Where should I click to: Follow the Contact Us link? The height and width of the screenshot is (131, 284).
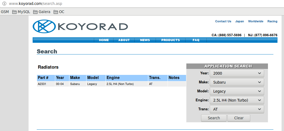[223, 21]
